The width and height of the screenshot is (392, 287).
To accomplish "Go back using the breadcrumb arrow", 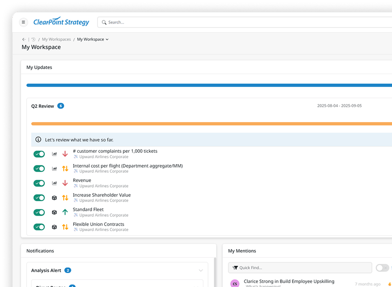I will (x=24, y=39).
